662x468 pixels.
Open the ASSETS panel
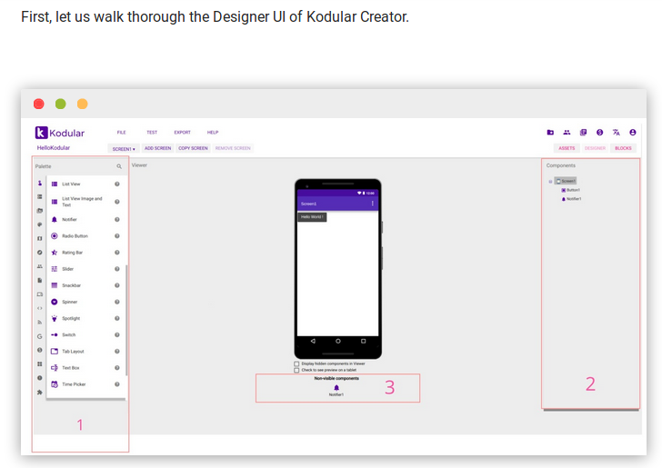pyautogui.click(x=567, y=148)
